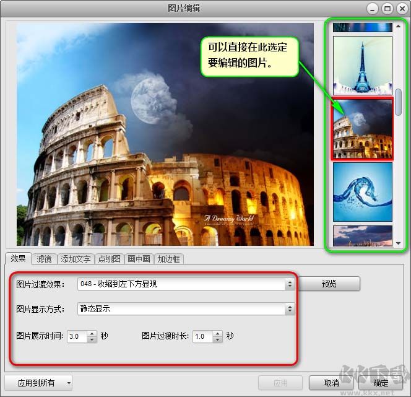
Task: Open the 画中画 tab
Action: point(139,259)
